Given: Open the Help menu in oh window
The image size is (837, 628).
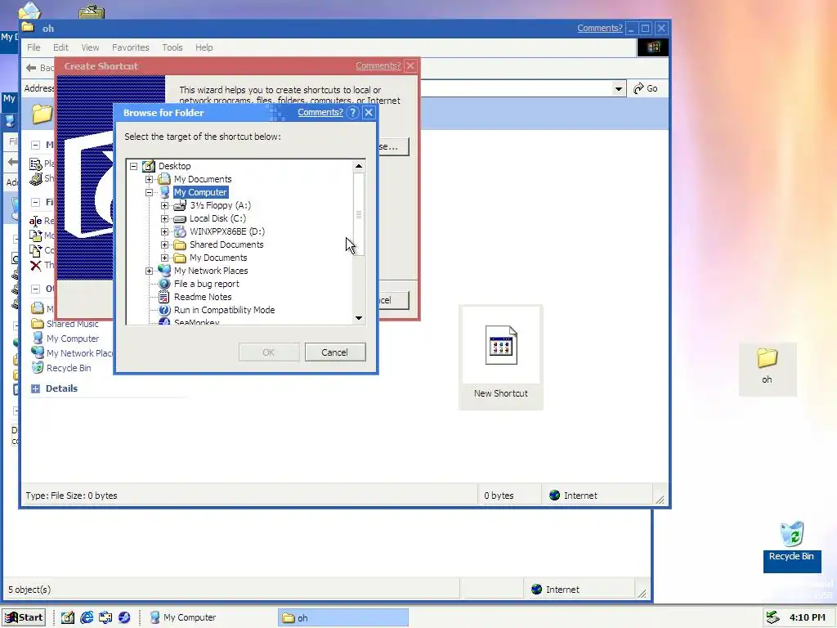Looking at the screenshot, I should pos(204,47).
